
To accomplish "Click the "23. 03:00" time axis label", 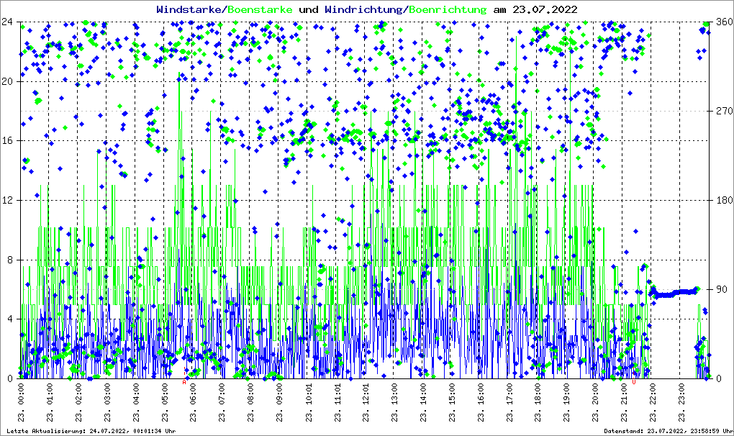I will [x=107, y=402].
